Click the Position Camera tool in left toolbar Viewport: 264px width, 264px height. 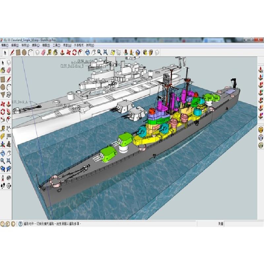[3, 178]
